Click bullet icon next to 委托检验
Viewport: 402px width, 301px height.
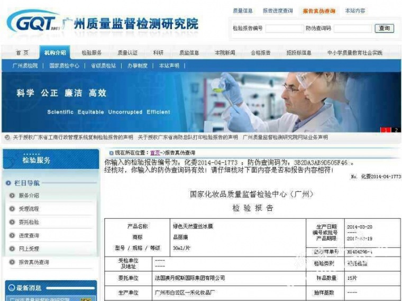click(12, 222)
